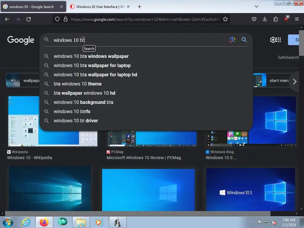Click the blue Sign in button
Image resolution: width=304 pixels, height=228 pixels.
click(x=294, y=40)
